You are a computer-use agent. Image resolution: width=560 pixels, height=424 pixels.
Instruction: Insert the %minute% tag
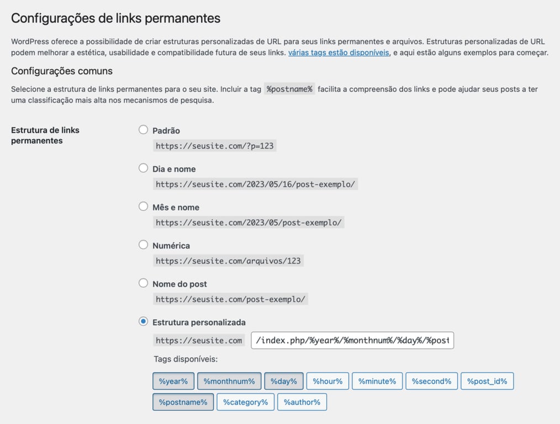pos(377,381)
